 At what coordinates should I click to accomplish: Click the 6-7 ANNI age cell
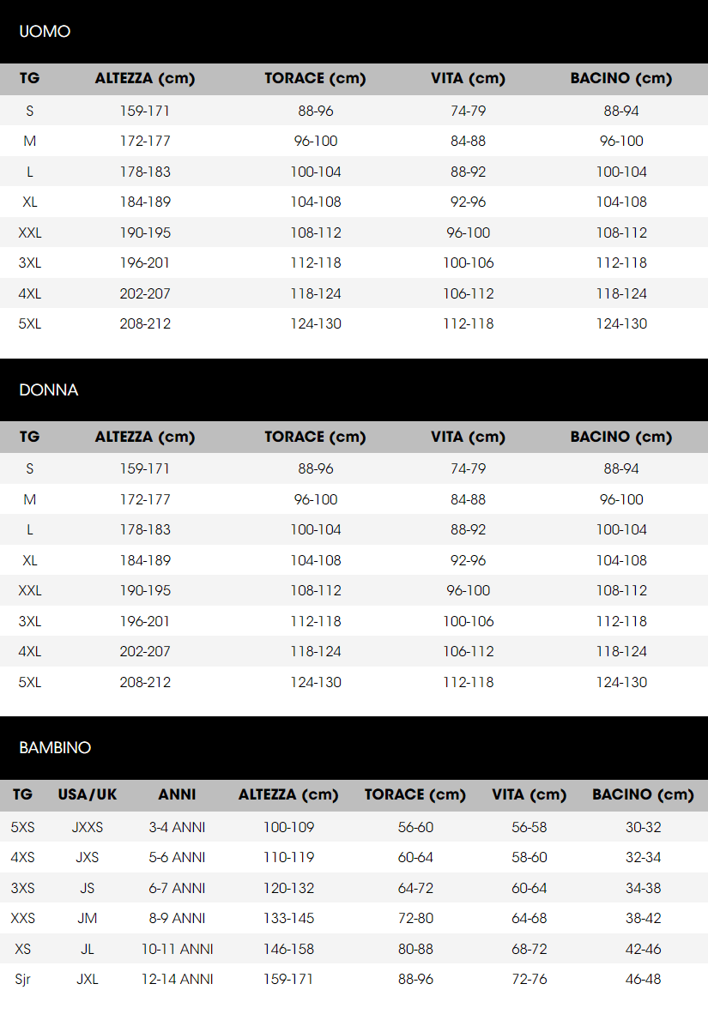pos(177,888)
